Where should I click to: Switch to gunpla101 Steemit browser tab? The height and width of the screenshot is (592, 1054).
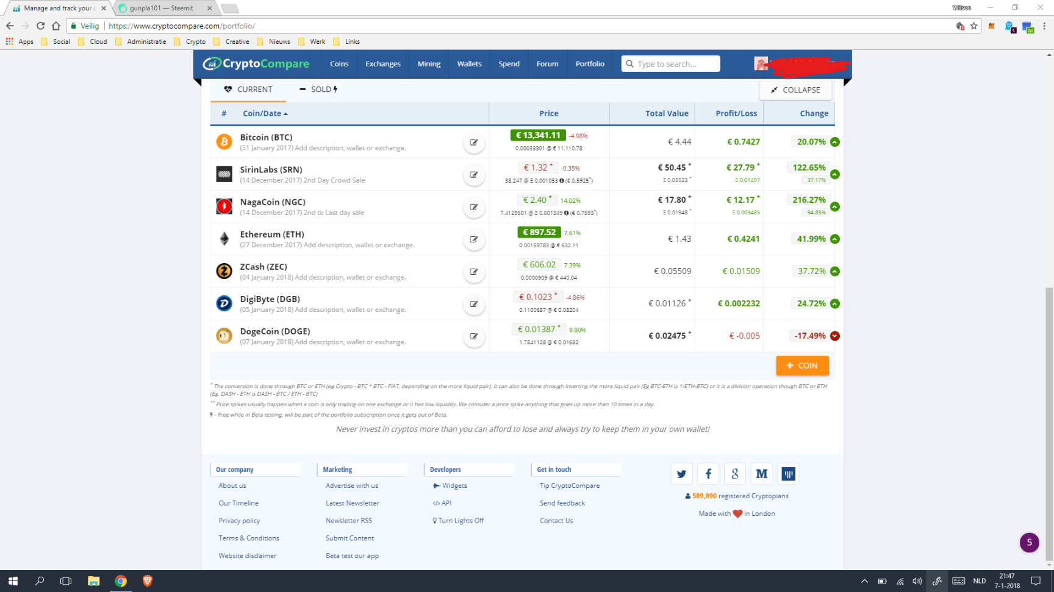[x=163, y=8]
